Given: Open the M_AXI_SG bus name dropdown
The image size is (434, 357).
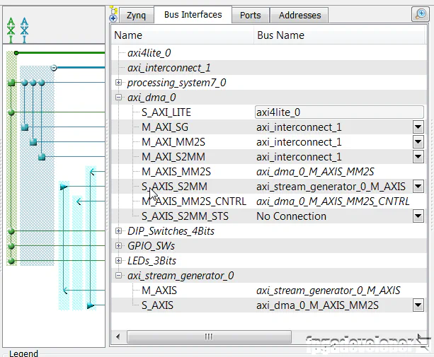Looking at the screenshot, I should [418, 127].
